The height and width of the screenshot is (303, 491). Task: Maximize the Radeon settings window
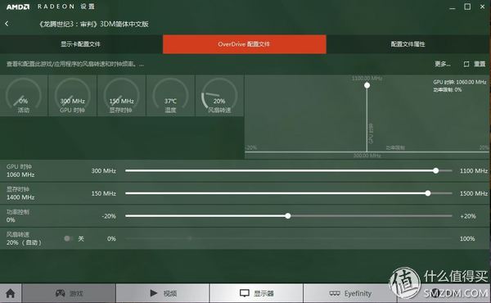point(467,7)
